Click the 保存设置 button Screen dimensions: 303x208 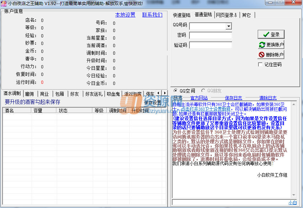point(153,103)
